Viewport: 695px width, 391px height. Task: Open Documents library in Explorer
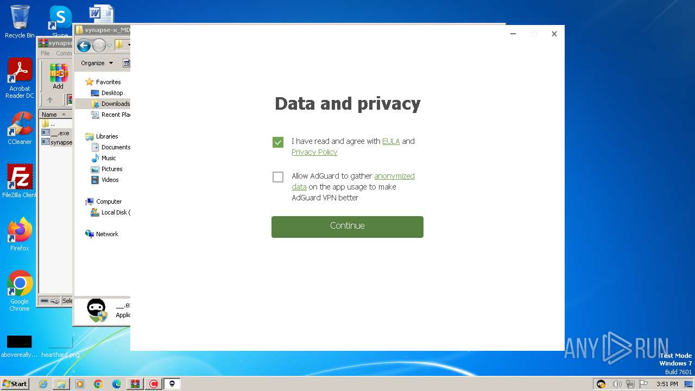[x=111, y=147]
